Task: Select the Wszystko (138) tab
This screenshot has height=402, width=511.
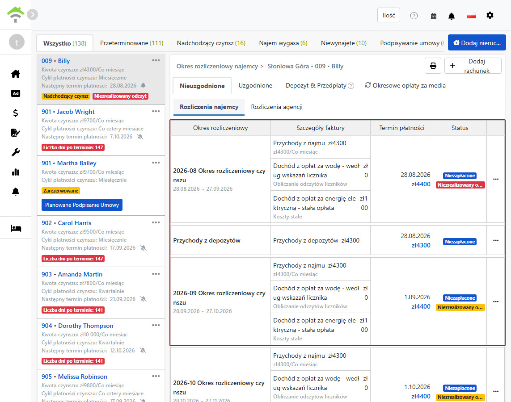Action: pyautogui.click(x=65, y=43)
